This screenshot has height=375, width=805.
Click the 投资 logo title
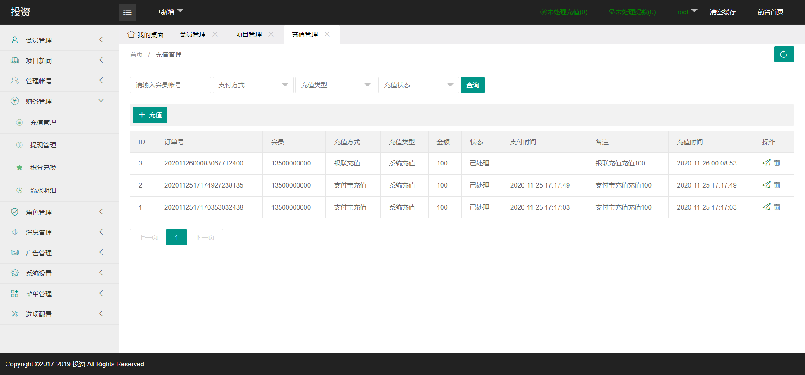[20, 12]
